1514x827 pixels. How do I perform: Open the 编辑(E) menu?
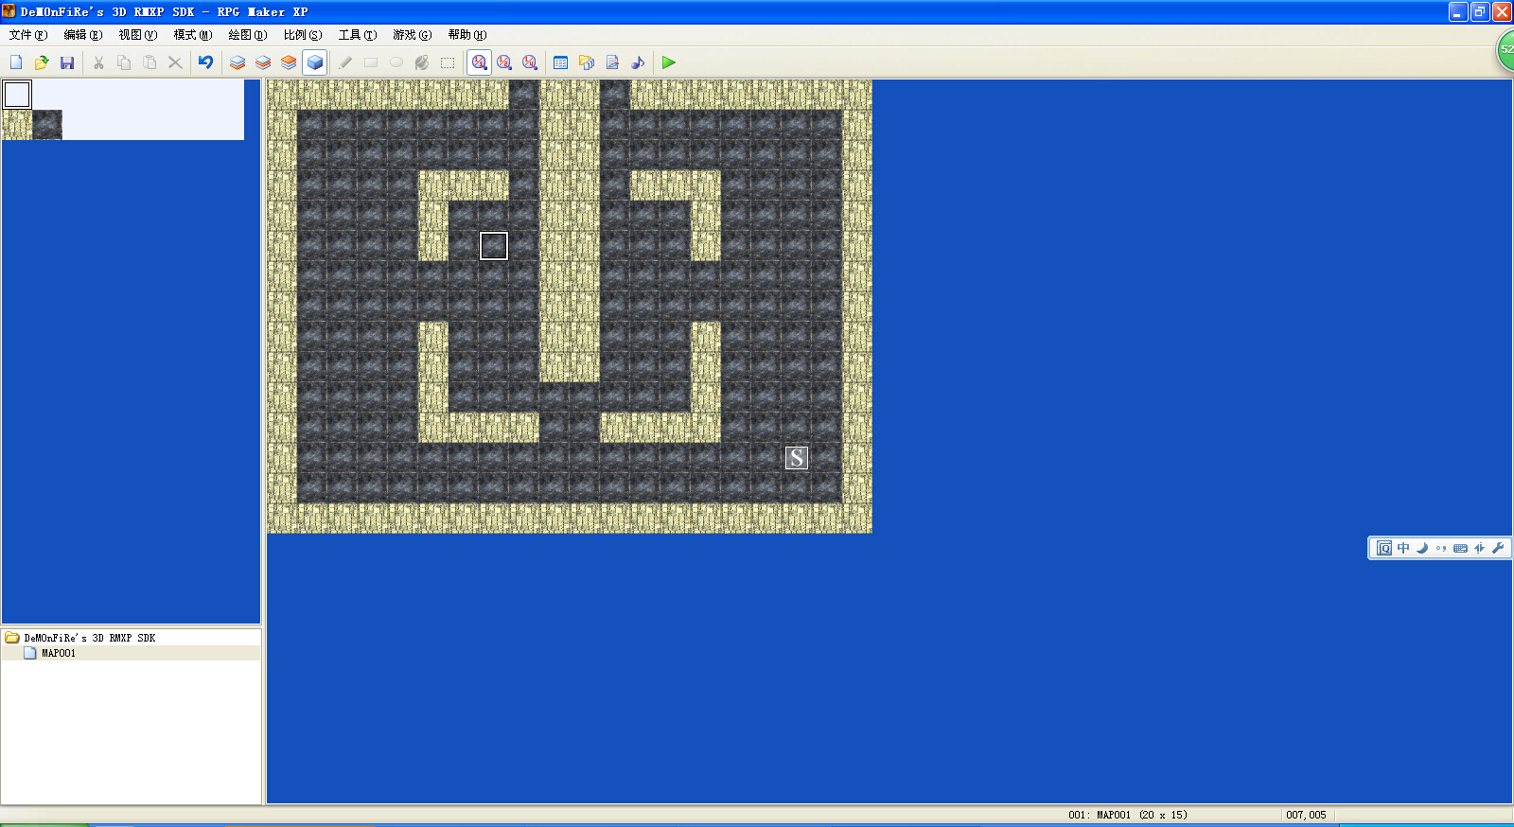point(83,35)
